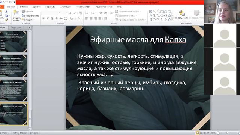Click the Decrease Font Size icon
Viewport: 240px width, 135px height.
click(75, 13)
